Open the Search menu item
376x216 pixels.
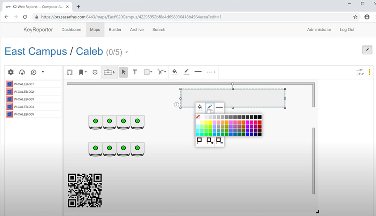[159, 29]
